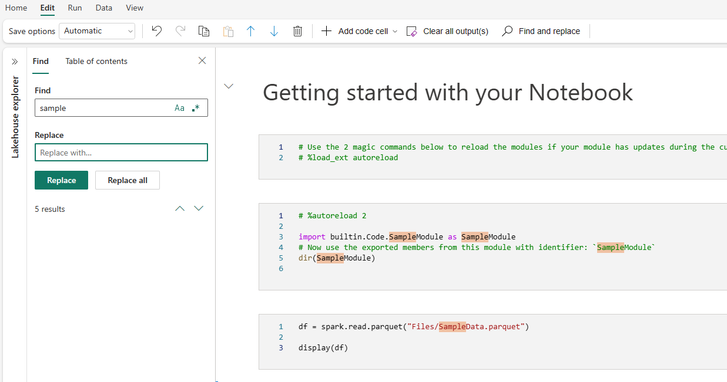Click the undo arrow icon
The image size is (727, 382).
pos(156,31)
